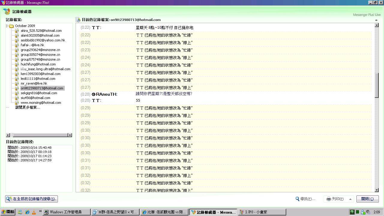384x216 pixels.
Task: Click the sender name RAneuTH
Action: (x=106, y=94)
